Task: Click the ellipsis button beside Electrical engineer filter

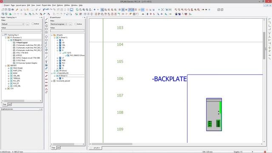Action: [70, 24]
